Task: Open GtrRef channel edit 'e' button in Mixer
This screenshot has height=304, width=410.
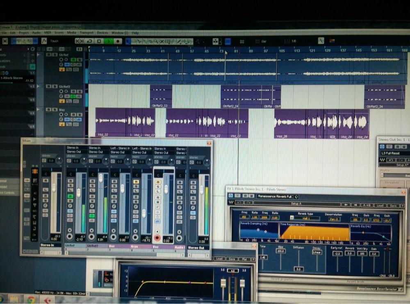Action: pos(71,206)
